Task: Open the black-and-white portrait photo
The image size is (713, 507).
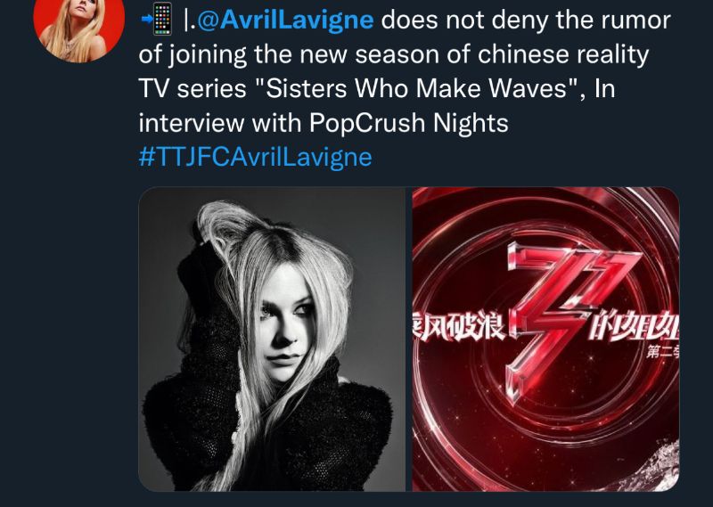Action: point(272,339)
